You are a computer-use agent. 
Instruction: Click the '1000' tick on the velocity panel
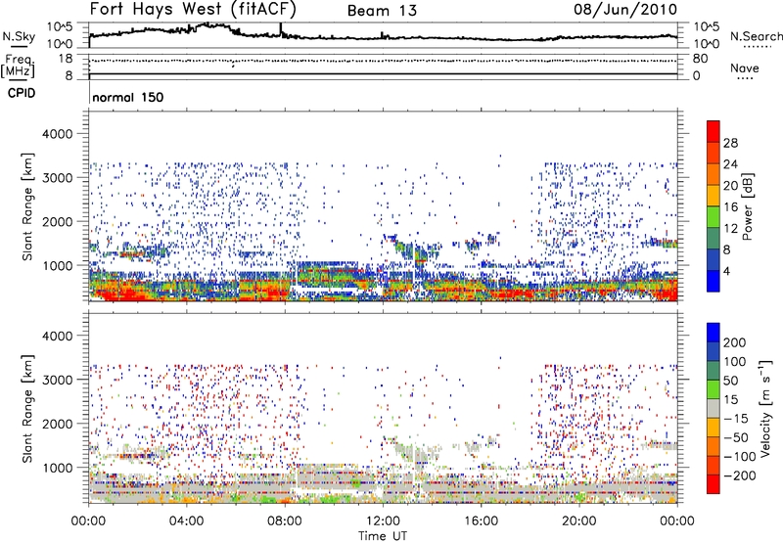tap(57, 468)
